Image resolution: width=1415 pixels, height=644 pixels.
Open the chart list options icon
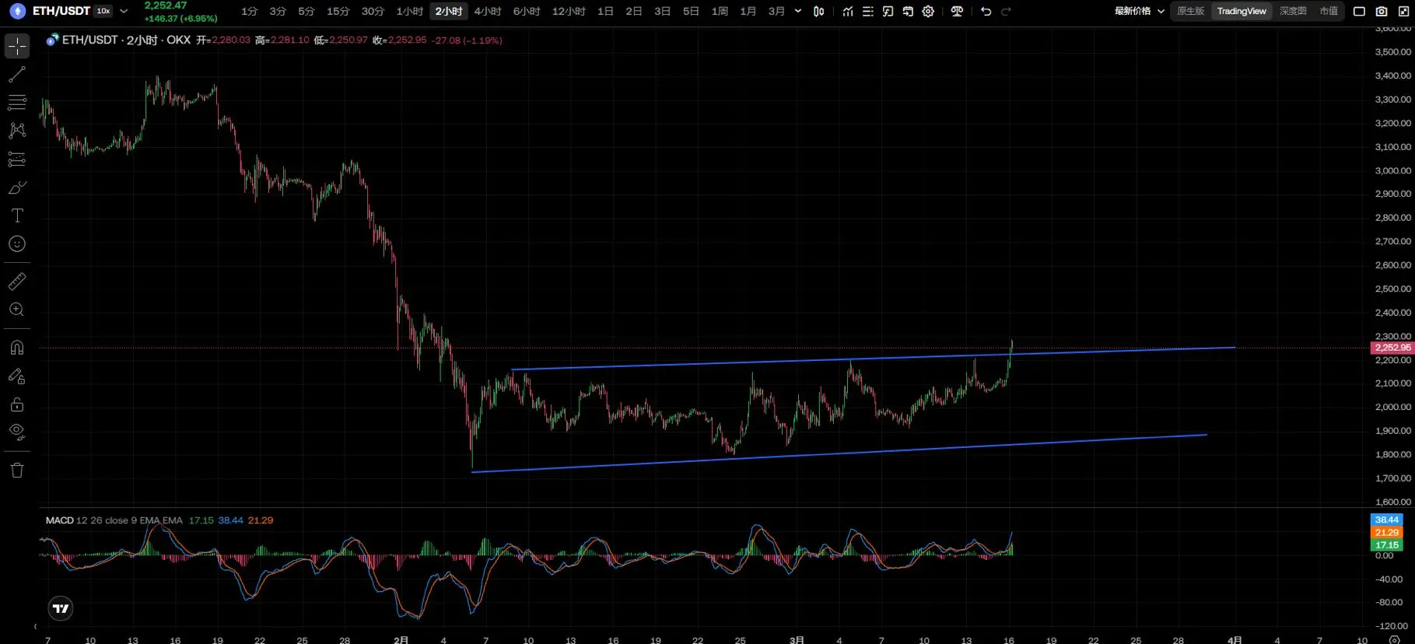868,12
